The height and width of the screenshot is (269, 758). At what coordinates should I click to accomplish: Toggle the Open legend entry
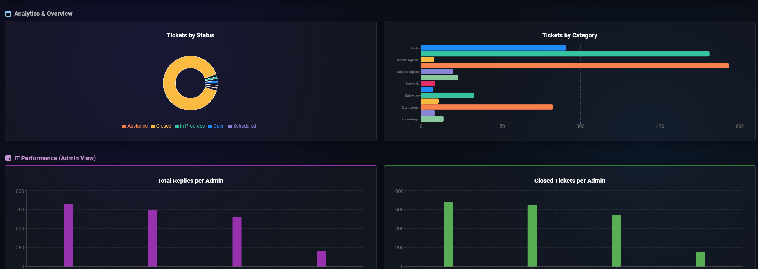pyautogui.click(x=216, y=126)
